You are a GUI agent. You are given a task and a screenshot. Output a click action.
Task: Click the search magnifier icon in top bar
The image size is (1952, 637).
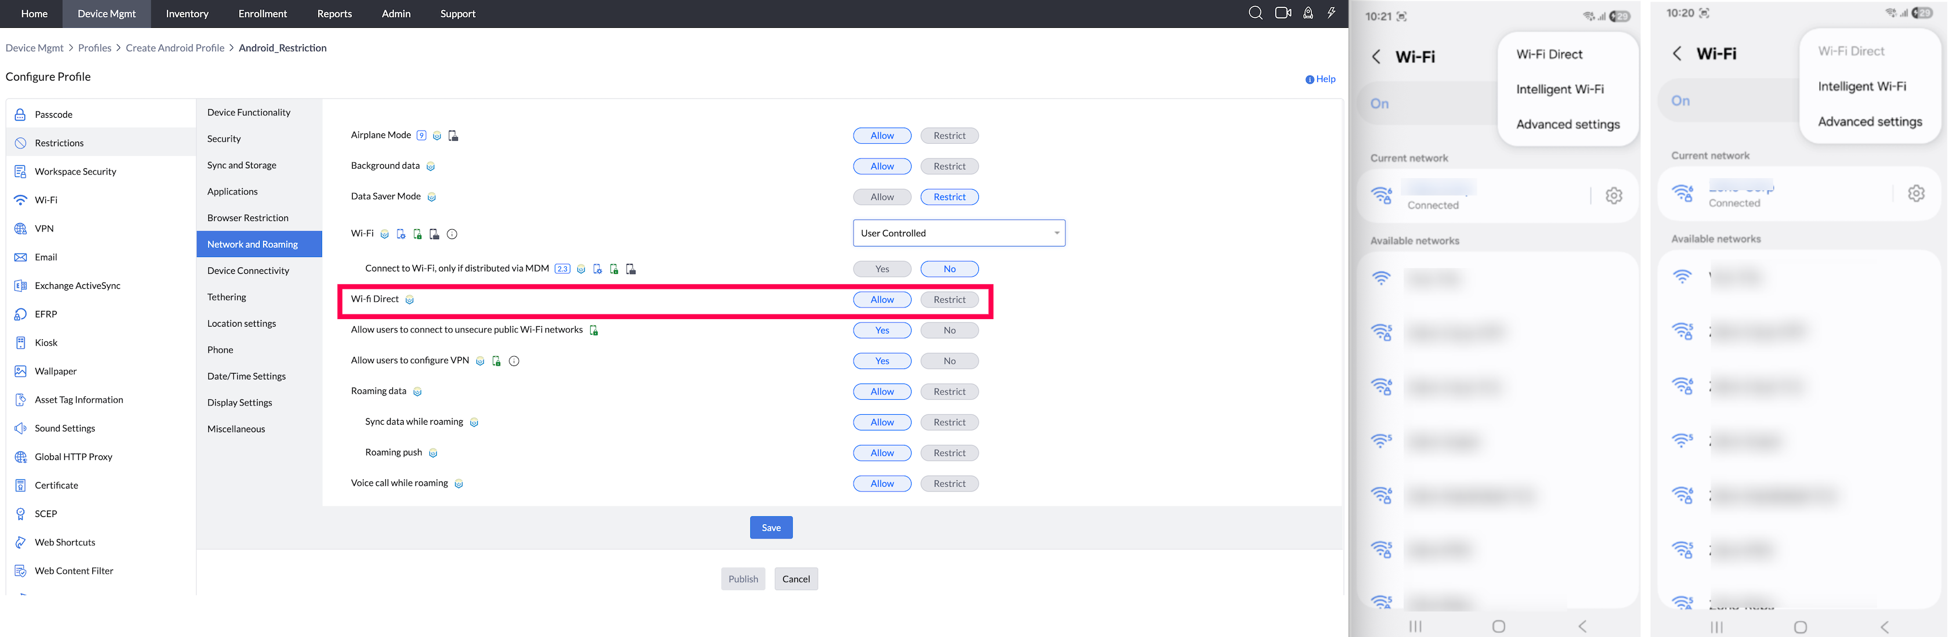[1255, 13]
